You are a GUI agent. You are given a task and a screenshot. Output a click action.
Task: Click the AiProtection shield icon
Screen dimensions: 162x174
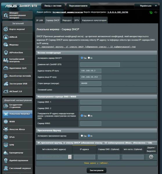point(6,52)
